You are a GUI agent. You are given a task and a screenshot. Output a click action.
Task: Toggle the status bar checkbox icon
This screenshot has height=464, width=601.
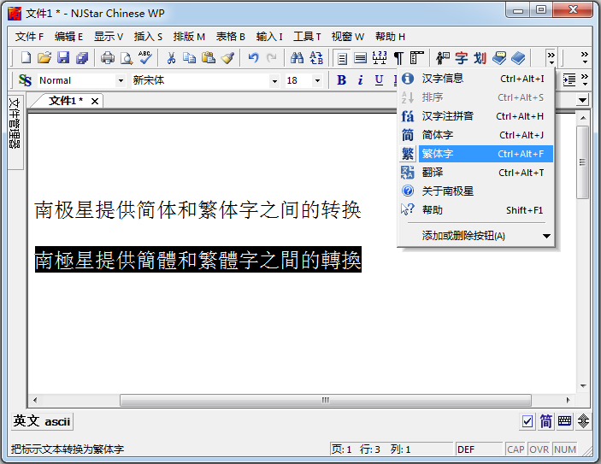tap(527, 421)
